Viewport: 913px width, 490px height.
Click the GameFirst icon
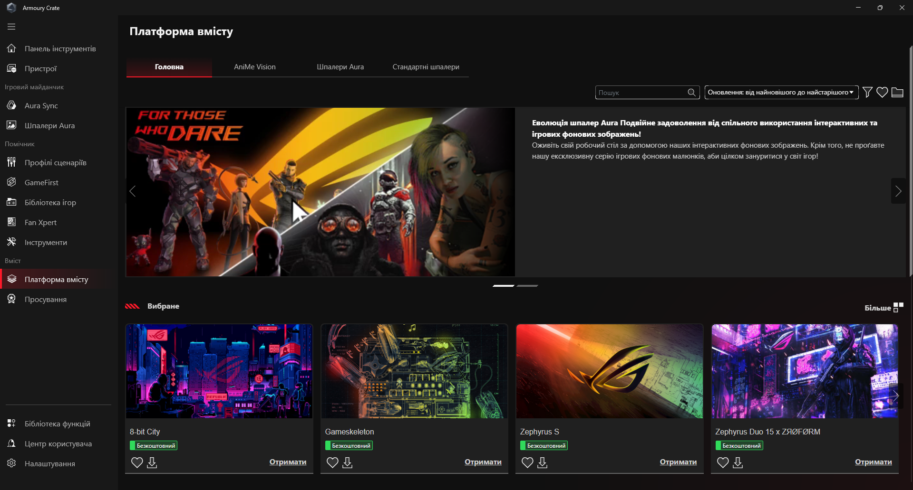tap(11, 182)
